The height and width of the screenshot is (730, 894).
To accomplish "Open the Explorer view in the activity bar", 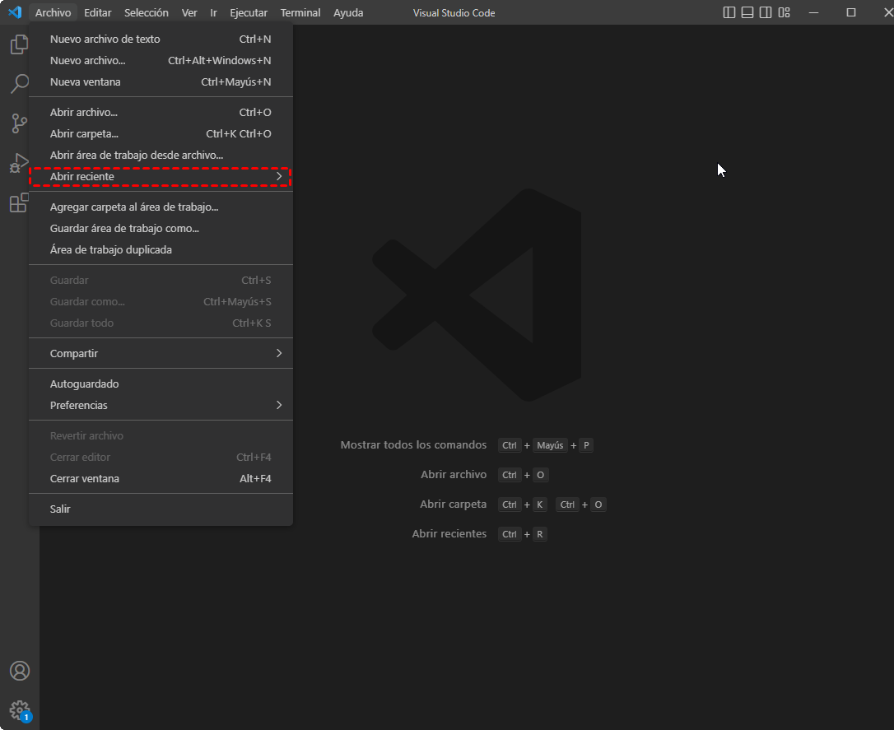I will [19, 44].
